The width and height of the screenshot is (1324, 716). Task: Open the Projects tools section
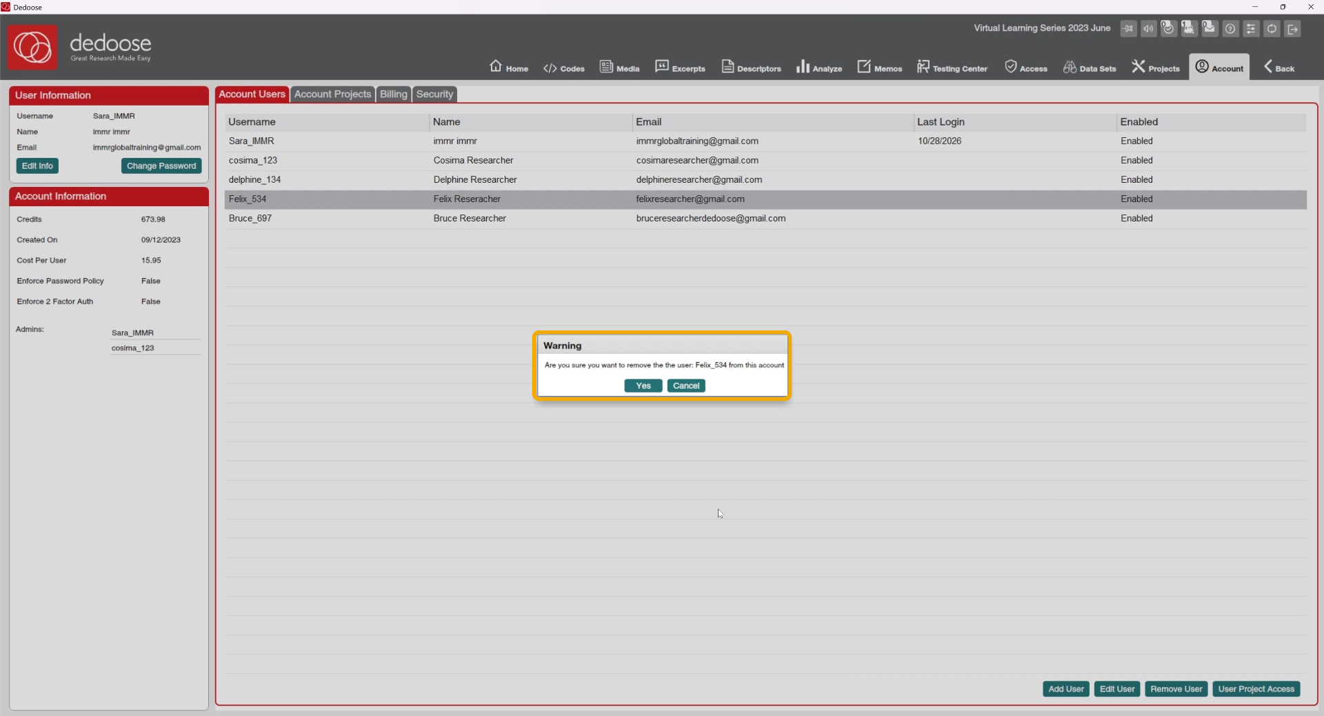click(x=1155, y=67)
